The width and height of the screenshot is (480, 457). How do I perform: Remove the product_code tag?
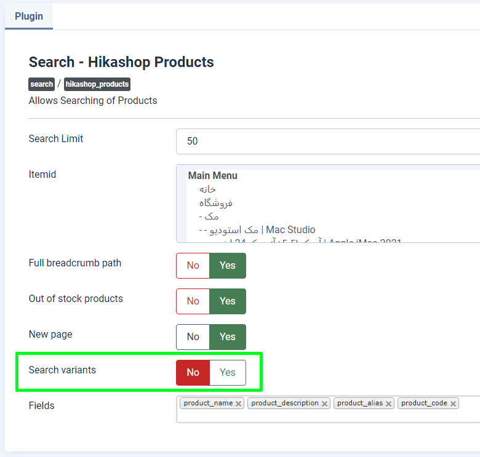(454, 404)
